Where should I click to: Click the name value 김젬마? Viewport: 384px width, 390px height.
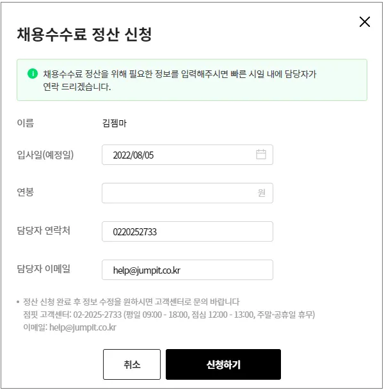coord(114,123)
